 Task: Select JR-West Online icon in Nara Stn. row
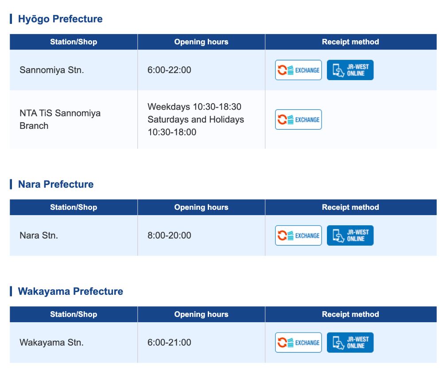coord(350,235)
